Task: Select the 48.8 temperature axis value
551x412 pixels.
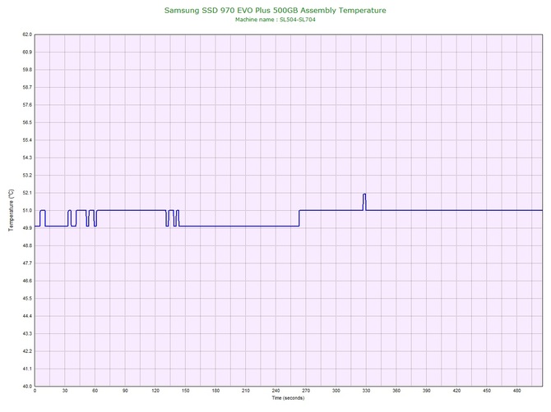Action: (27, 245)
